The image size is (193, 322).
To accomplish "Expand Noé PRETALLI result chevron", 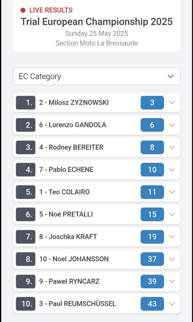I will 172,214.
